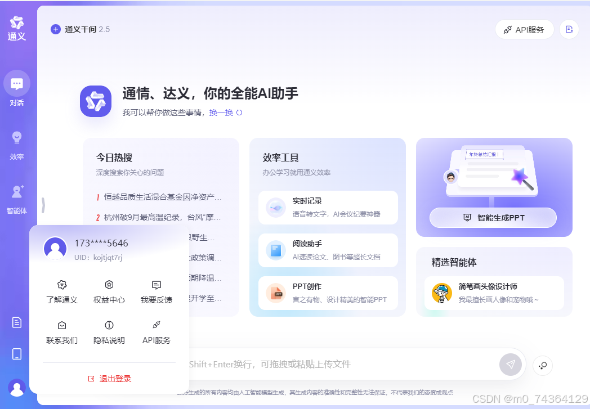Screen dimensions: 590x409
Task: Click 了解通义 in the account popup
Action: click(x=62, y=292)
